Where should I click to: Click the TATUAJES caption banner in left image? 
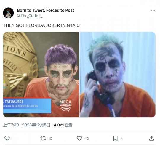tap(27, 106)
